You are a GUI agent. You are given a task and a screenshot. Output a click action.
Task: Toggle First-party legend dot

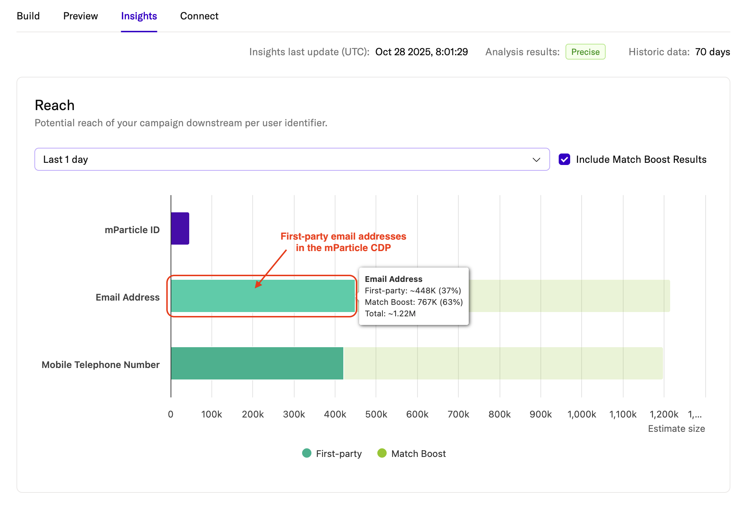tap(307, 453)
